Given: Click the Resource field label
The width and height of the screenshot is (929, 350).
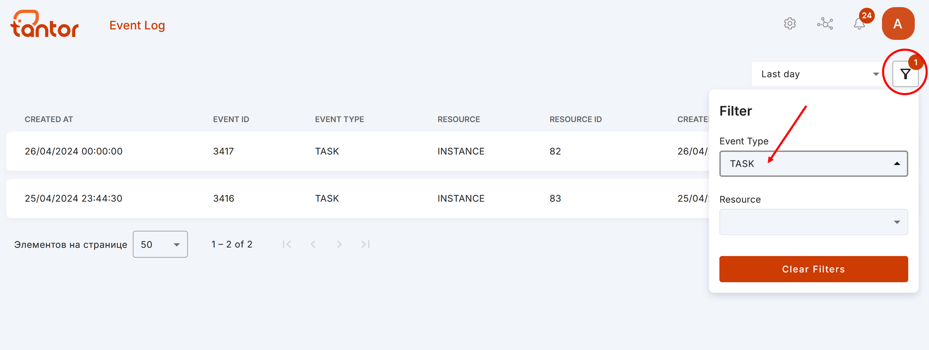Looking at the screenshot, I should 740,200.
